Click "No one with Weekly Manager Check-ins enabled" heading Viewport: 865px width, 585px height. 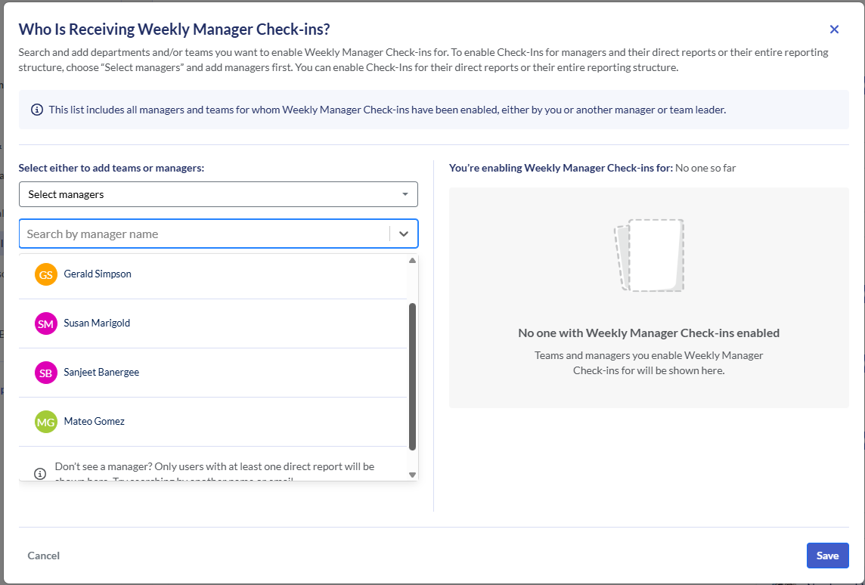click(649, 333)
